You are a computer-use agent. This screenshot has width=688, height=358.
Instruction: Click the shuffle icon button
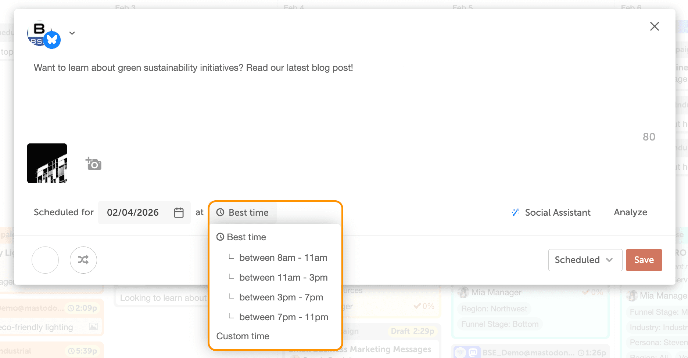point(83,260)
